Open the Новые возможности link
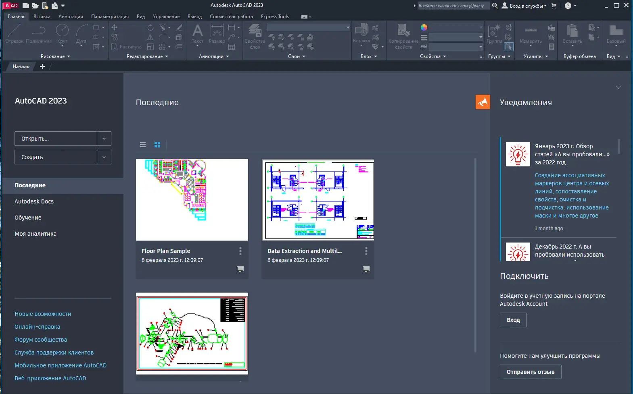This screenshot has width=633, height=394. (43, 314)
